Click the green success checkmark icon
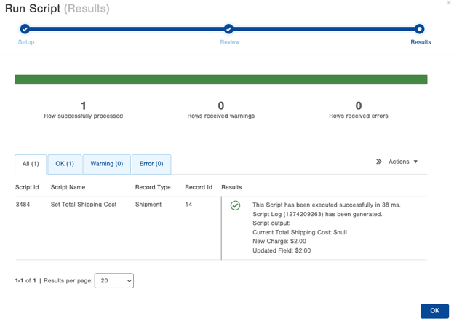This screenshot has height=321, width=454. [x=235, y=205]
